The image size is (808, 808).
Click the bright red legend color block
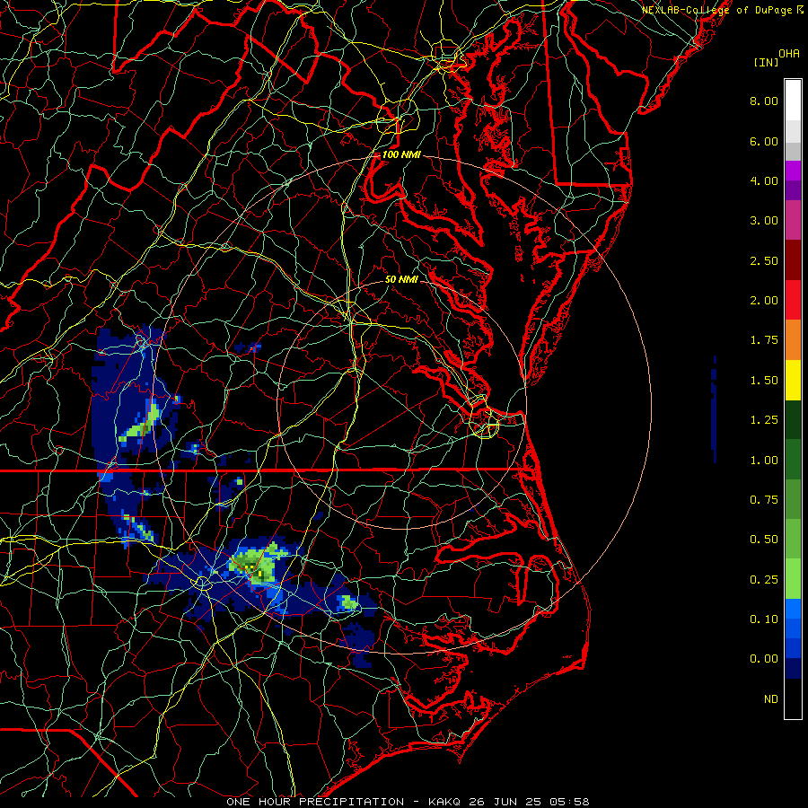[x=793, y=300]
